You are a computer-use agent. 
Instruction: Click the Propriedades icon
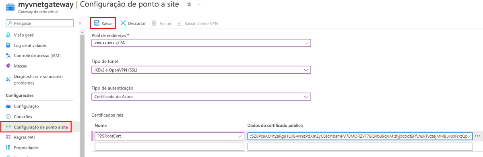(x=8, y=148)
